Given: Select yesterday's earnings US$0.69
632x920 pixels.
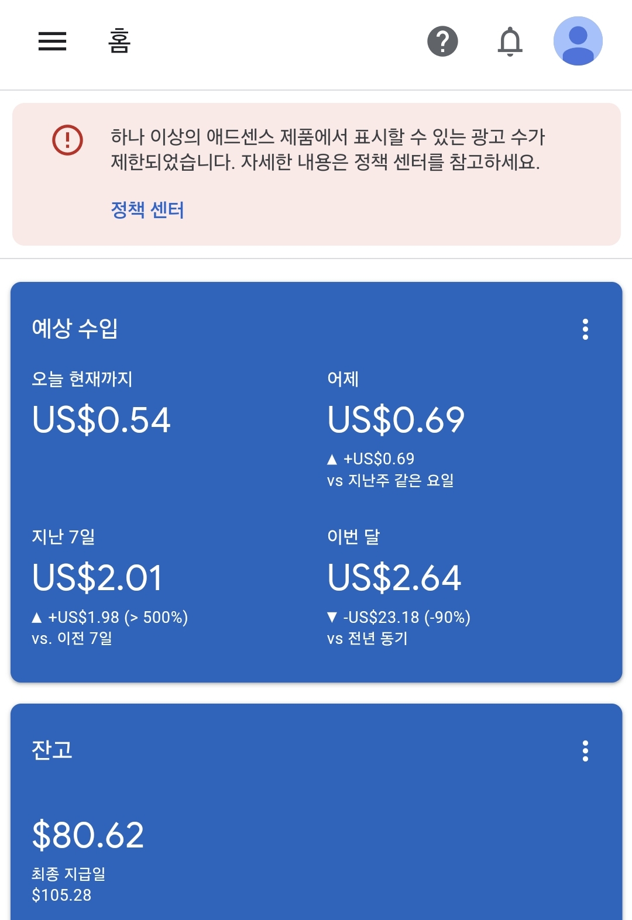Looking at the screenshot, I should 396,420.
